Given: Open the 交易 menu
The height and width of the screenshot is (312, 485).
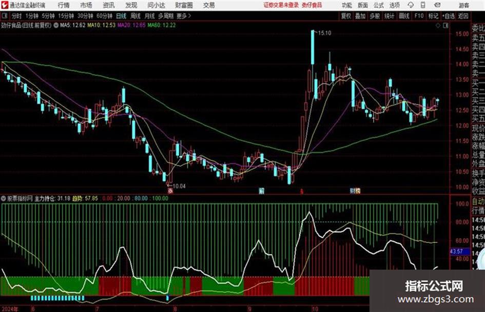Looking at the screenshot, I should pyautogui.click(x=209, y=5).
